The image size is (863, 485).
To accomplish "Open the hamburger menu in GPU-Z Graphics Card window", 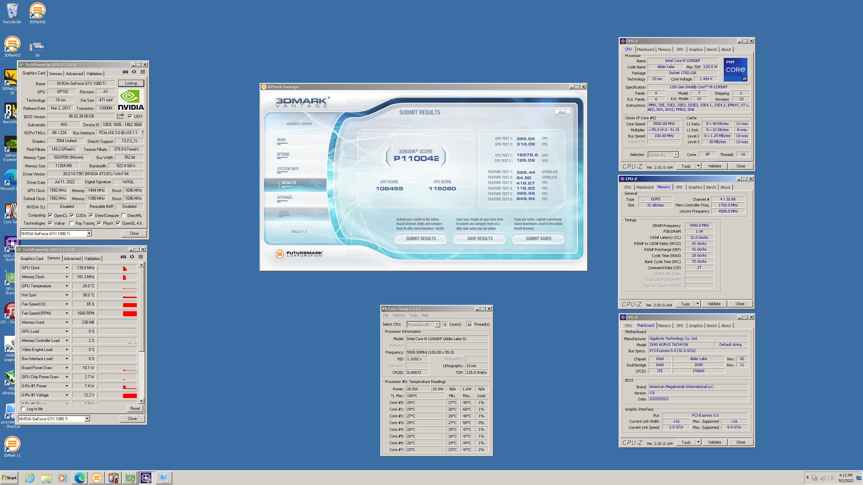I will coord(143,72).
